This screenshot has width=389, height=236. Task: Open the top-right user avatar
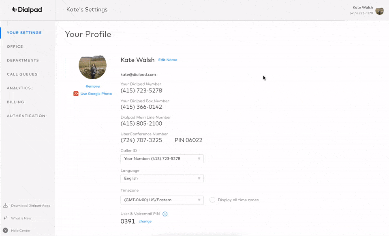point(379,11)
